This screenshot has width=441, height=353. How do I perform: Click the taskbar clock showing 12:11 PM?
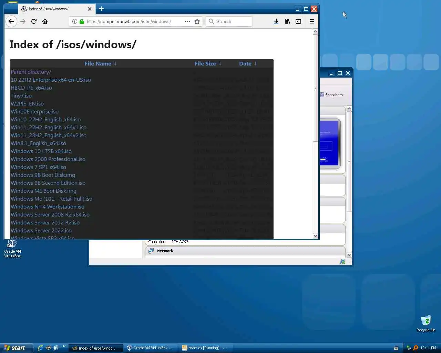[x=428, y=348]
